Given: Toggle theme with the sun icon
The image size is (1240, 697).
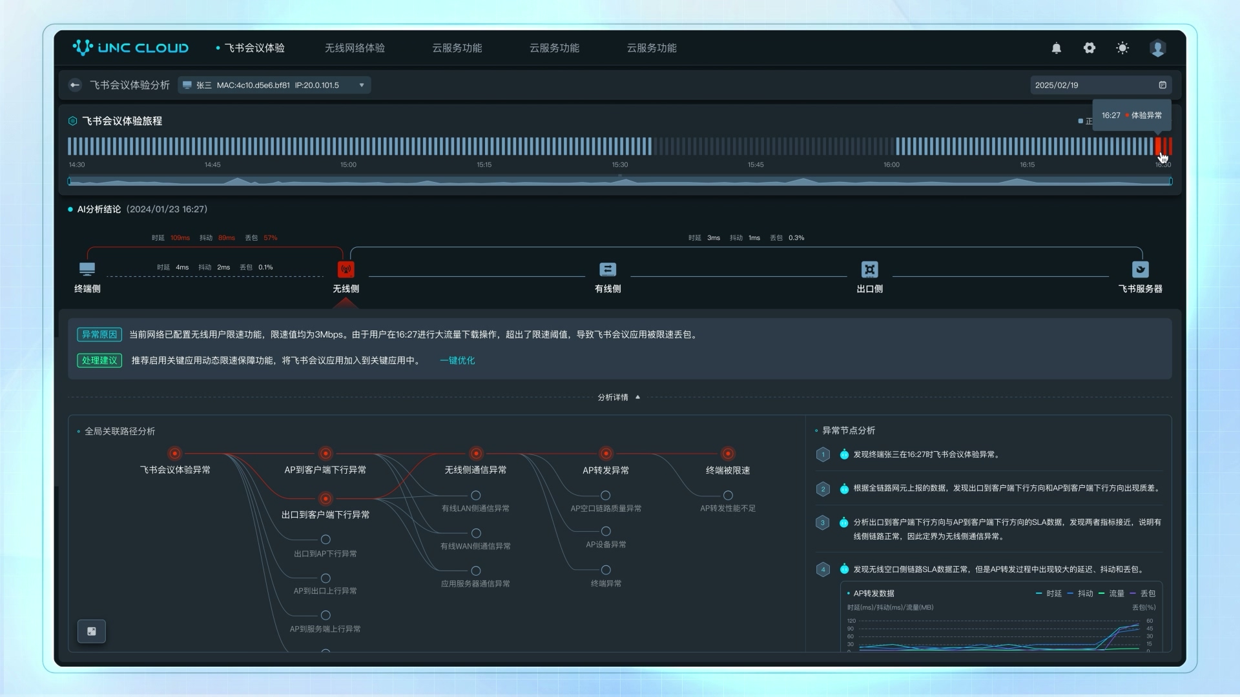Looking at the screenshot, I should coord(1122,48).
